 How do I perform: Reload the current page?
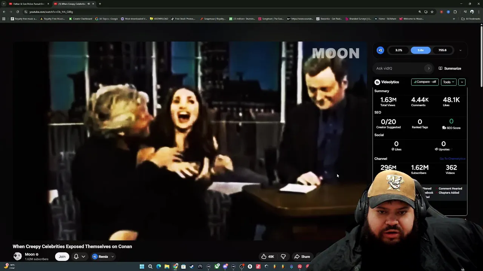(x=17, y=12)
